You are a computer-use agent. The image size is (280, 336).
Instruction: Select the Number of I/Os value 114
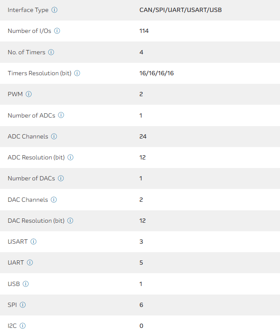(144, 31)
